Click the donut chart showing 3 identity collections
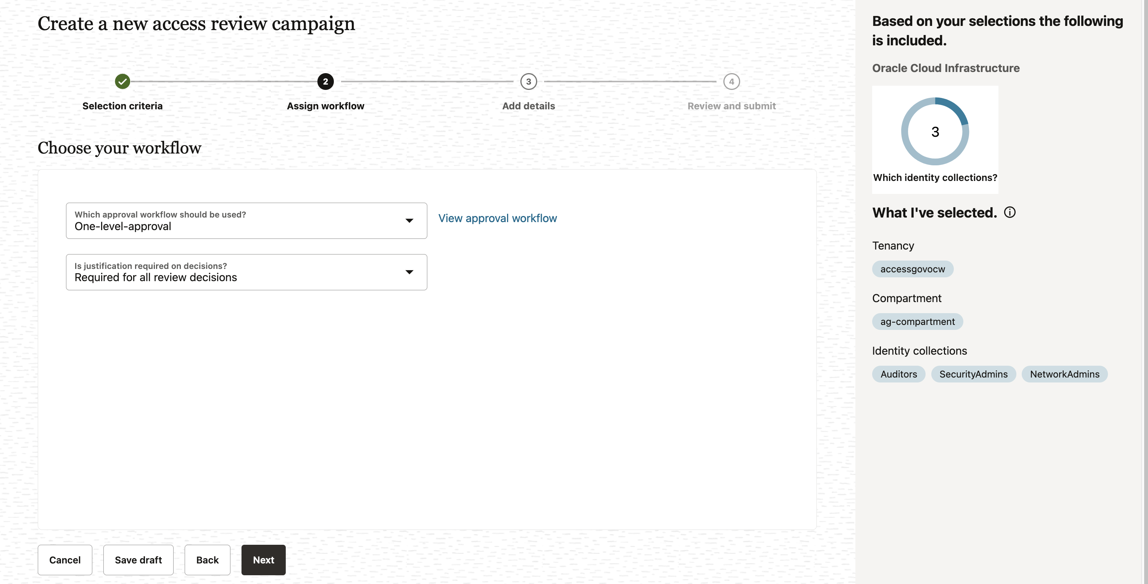1148x584 pixels. [935, 131]
